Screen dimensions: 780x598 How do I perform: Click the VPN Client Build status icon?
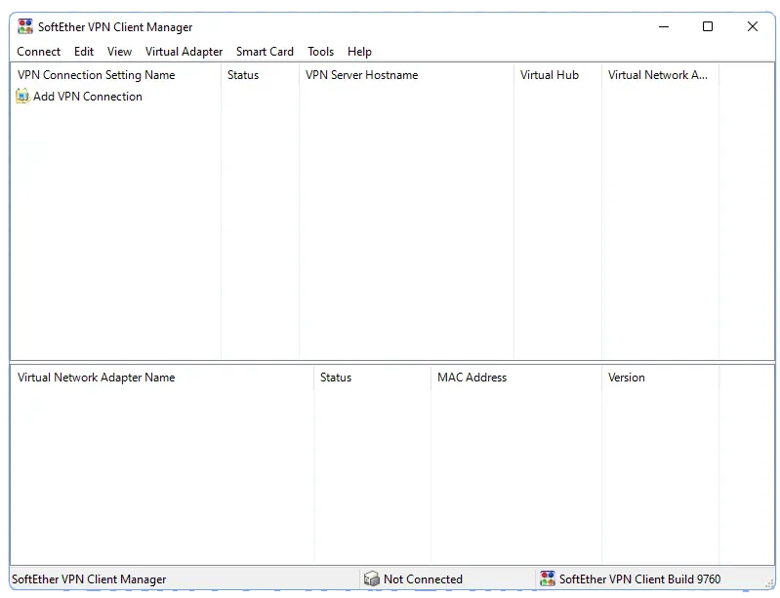(x=548, y=579)
